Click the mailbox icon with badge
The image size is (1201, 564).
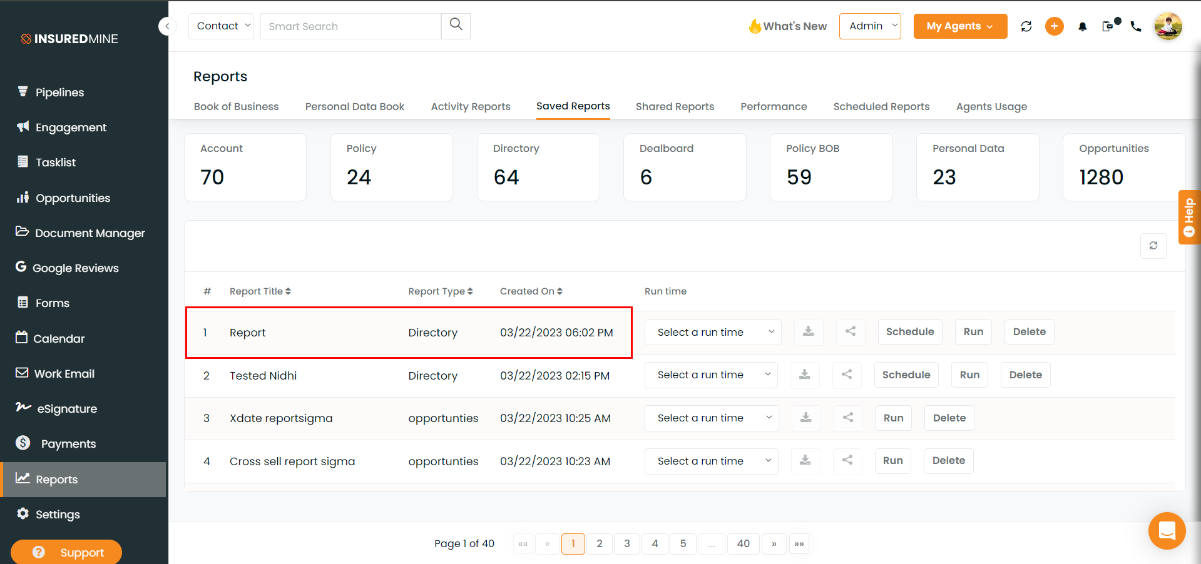point(1110,26)
